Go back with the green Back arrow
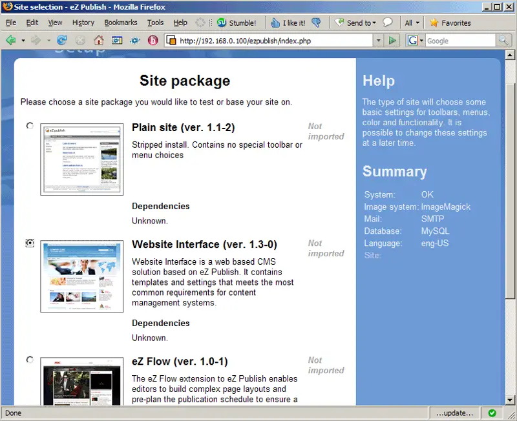517x421 pixels. (x=11, y=41)
